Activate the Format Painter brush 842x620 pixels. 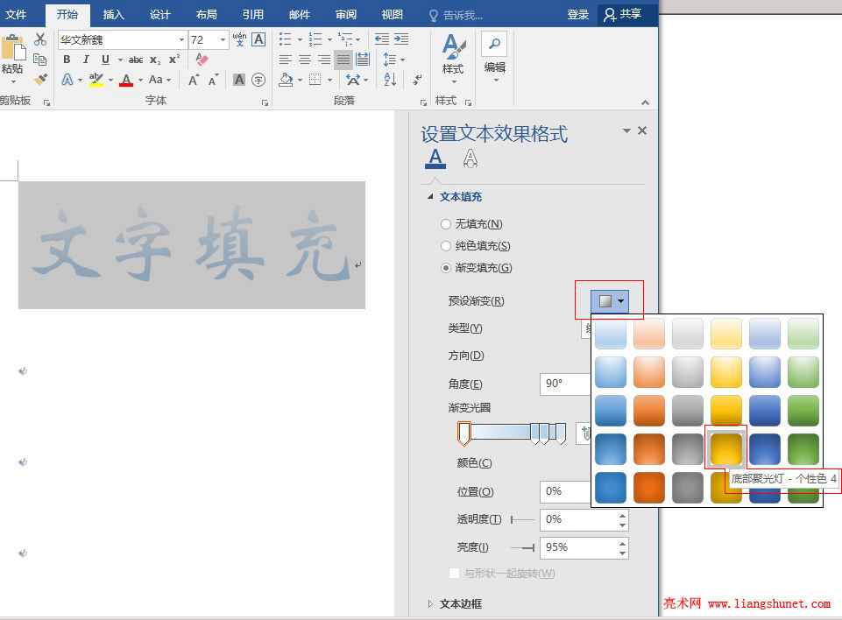(40, 80)
